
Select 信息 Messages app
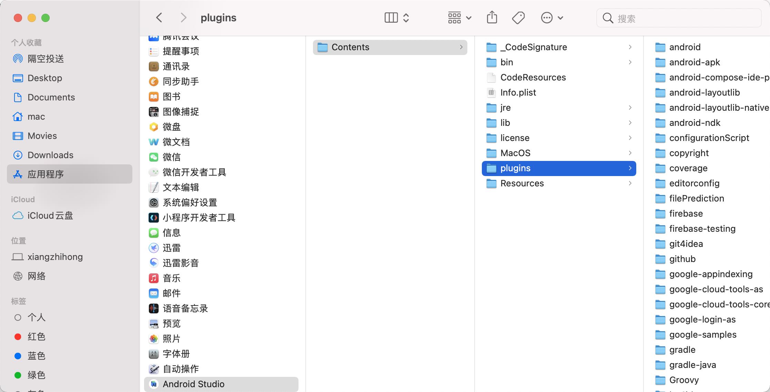pyautogui.click(x=221, y=233)
